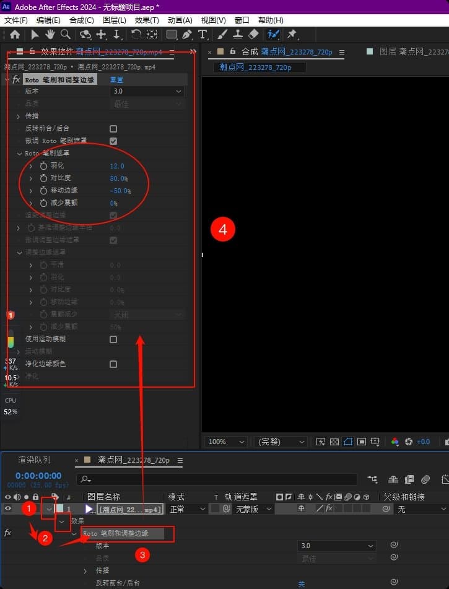Open the 版本 3.0 dropdown in effect controls
Viewport: 449px width, 589px height.
(147, 92)
